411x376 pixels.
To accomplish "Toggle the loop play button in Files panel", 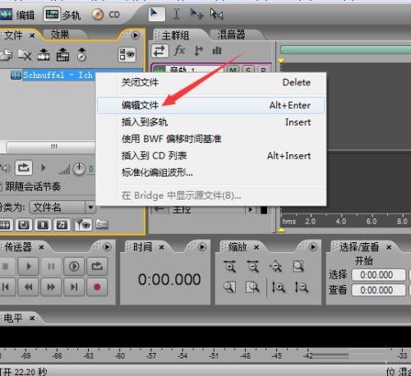I will pyautogui.click(x=24, y=167).
